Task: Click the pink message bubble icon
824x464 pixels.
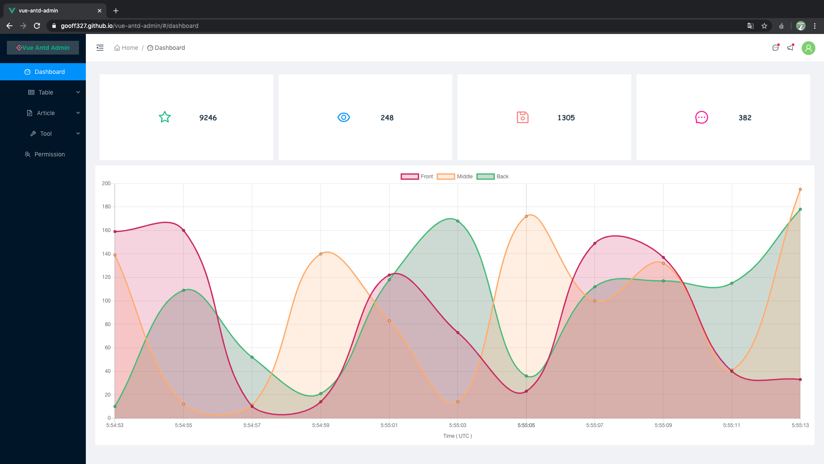Action: [x=701, y=117]
